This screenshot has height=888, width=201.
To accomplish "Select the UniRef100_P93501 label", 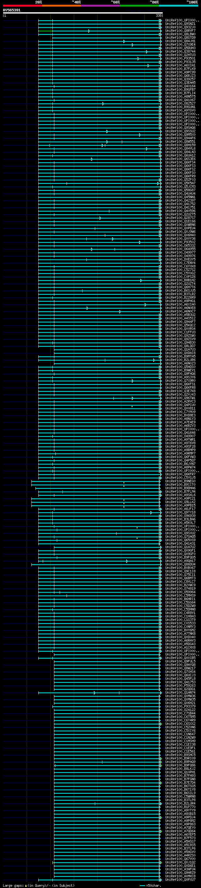I will click(180, 58).
